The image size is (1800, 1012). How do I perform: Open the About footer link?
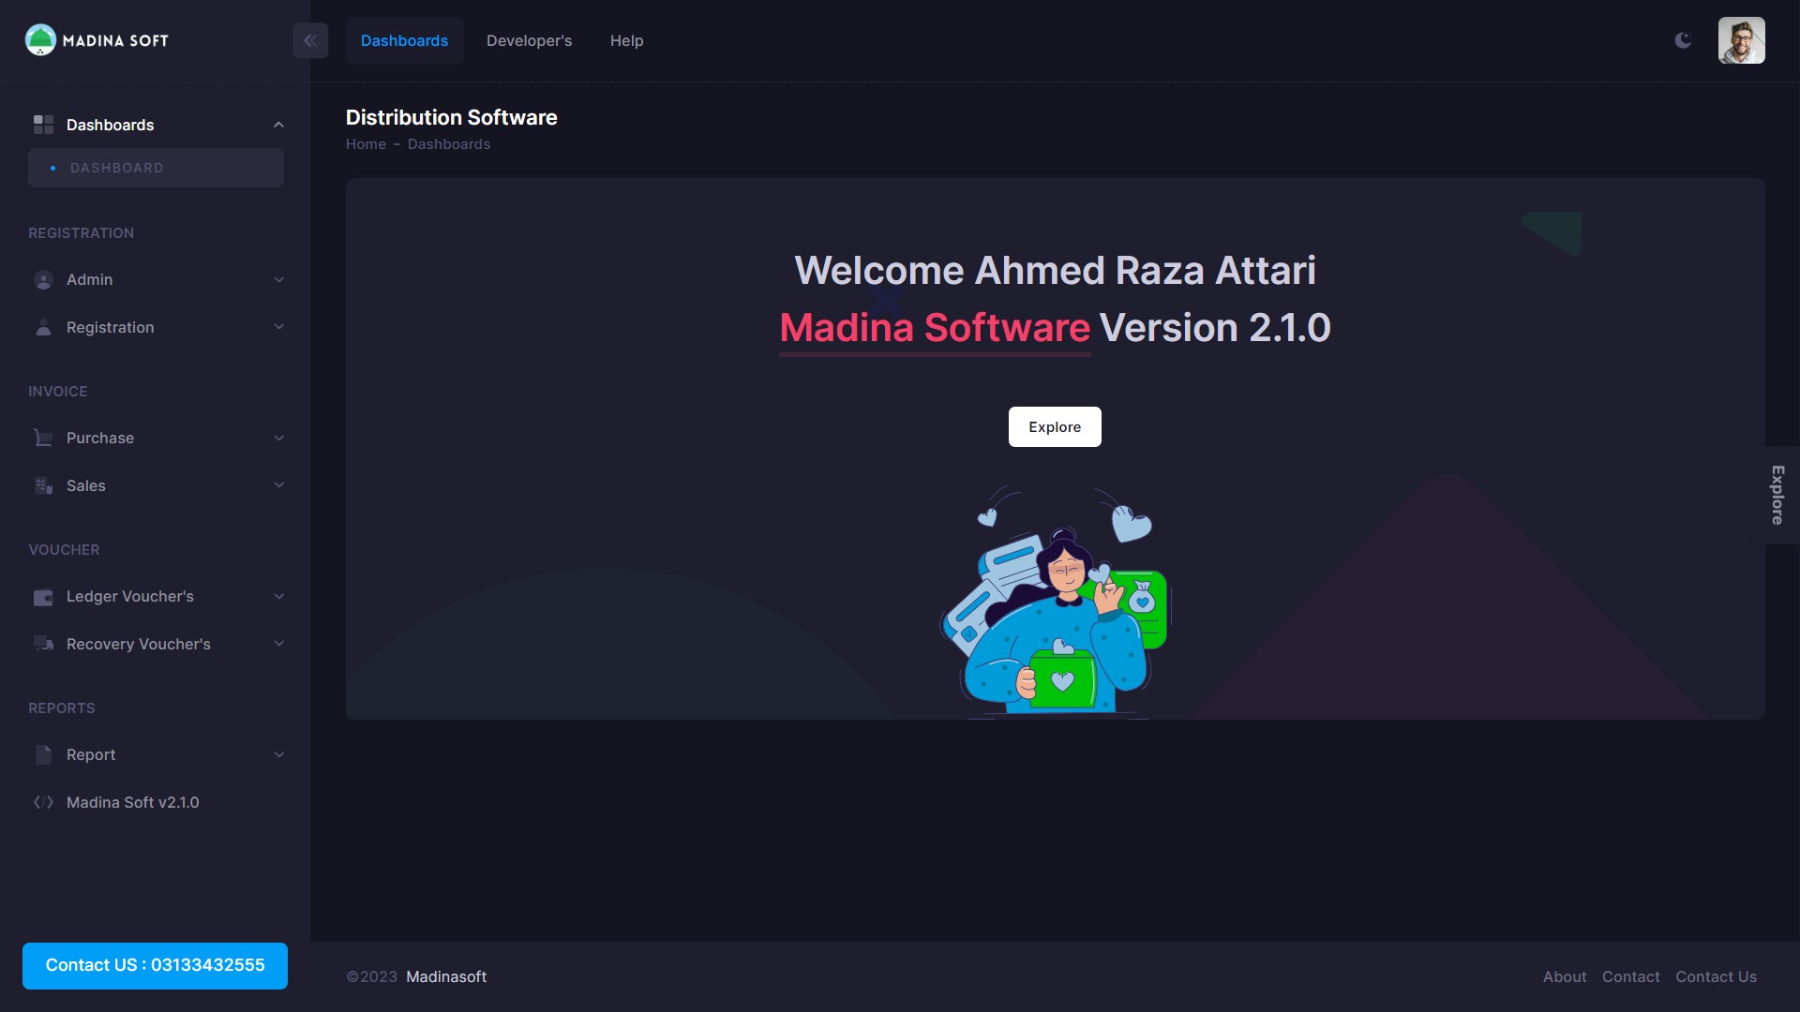(1565, 976)
